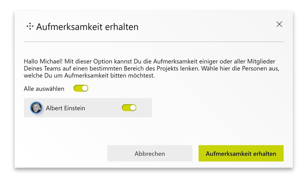The width and height of the screenshot is (302, 178).
Task: Cancel the dialog via the Abbrechen button
Action: pos(150,154)
